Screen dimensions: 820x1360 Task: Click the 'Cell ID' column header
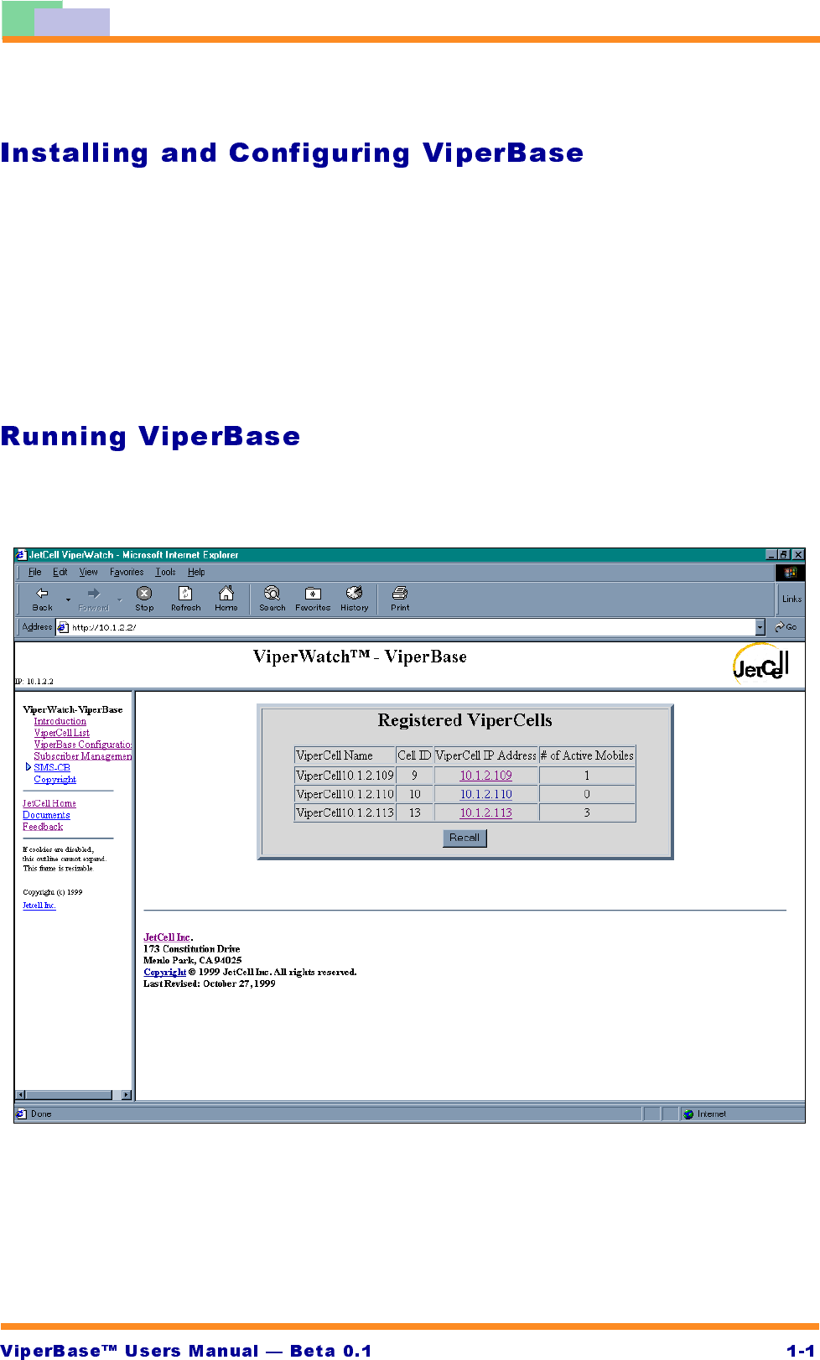pyautogui.click(x=414, y=755)
